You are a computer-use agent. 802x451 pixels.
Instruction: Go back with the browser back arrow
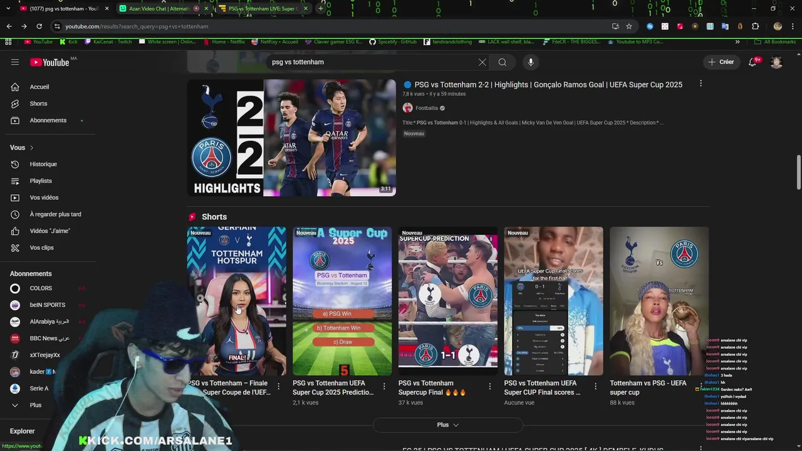pos(9,26)
